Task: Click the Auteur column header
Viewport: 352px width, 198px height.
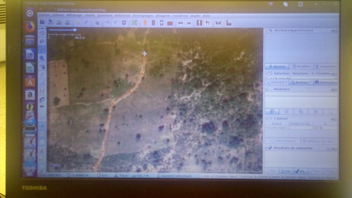Action: (277, 124)
